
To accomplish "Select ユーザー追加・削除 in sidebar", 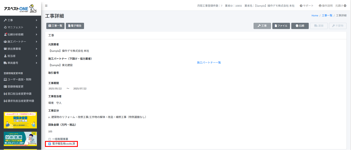I will (x=19, y=80).
